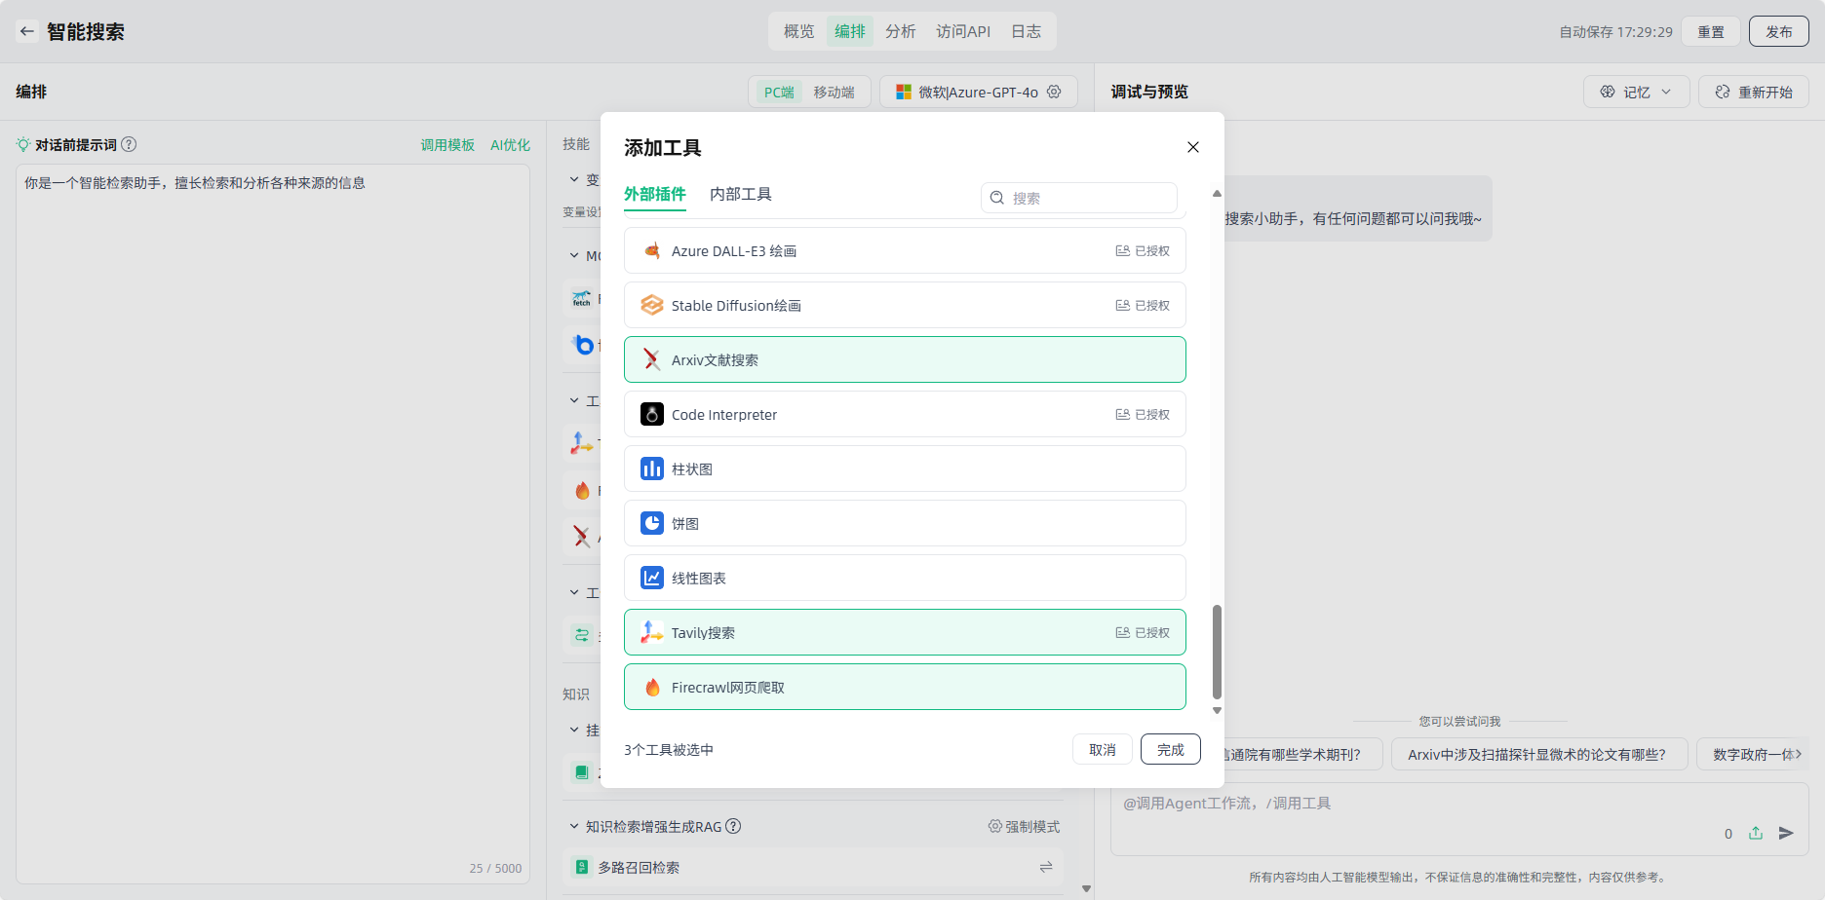
Task: Click the 饼图 pie chart icon
Action: tap(652, 523)
